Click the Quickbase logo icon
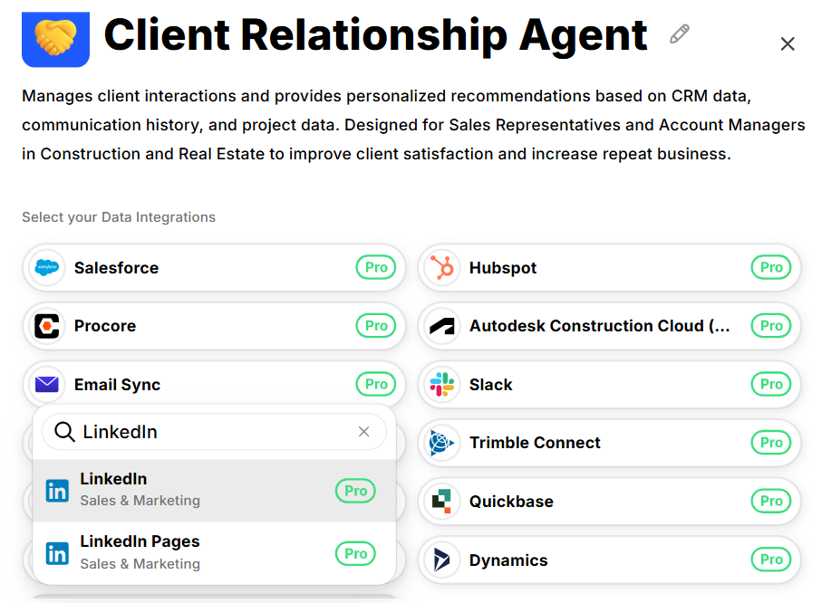The image size is (831, 603). click(441, 501)
